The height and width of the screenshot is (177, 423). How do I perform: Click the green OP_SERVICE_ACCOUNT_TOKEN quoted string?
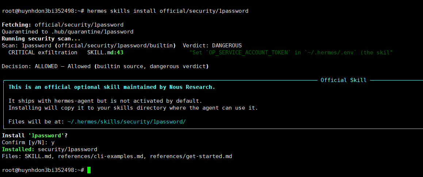291,52
